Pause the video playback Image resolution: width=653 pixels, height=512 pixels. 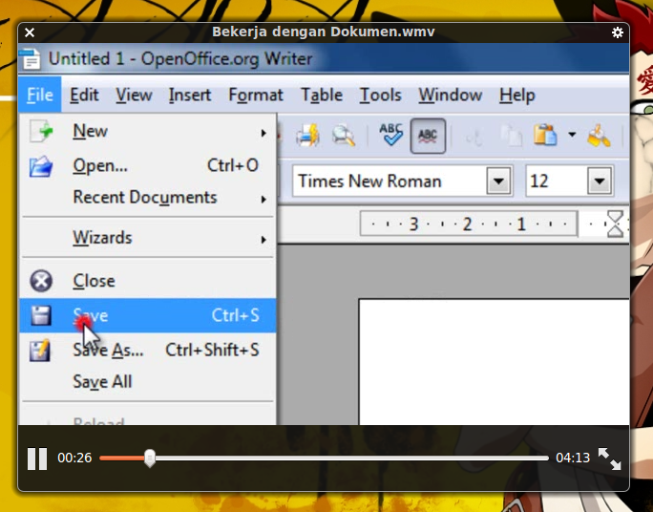(37, 459)
